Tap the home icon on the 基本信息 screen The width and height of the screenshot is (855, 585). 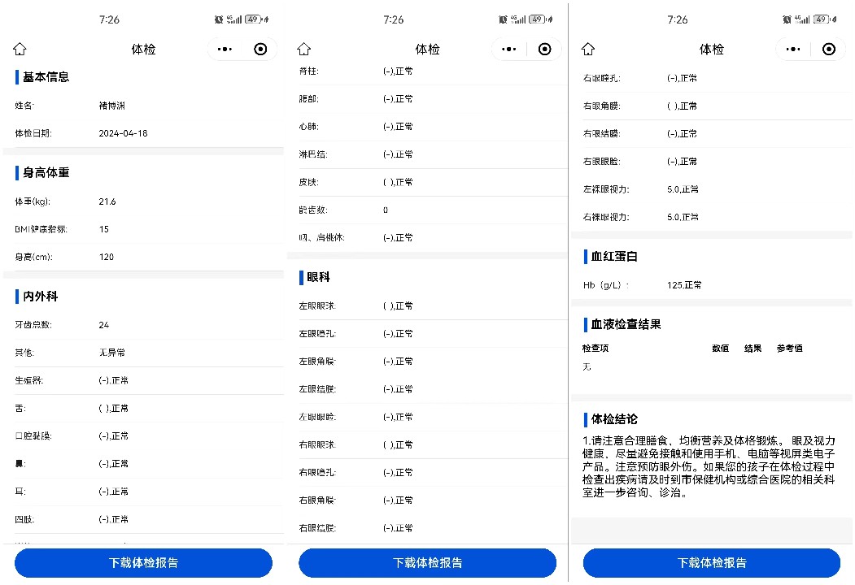click(20, 50)
